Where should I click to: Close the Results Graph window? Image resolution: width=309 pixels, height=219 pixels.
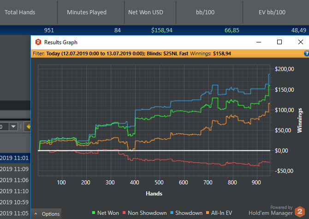pyautogui.click(x=301, y=42)
